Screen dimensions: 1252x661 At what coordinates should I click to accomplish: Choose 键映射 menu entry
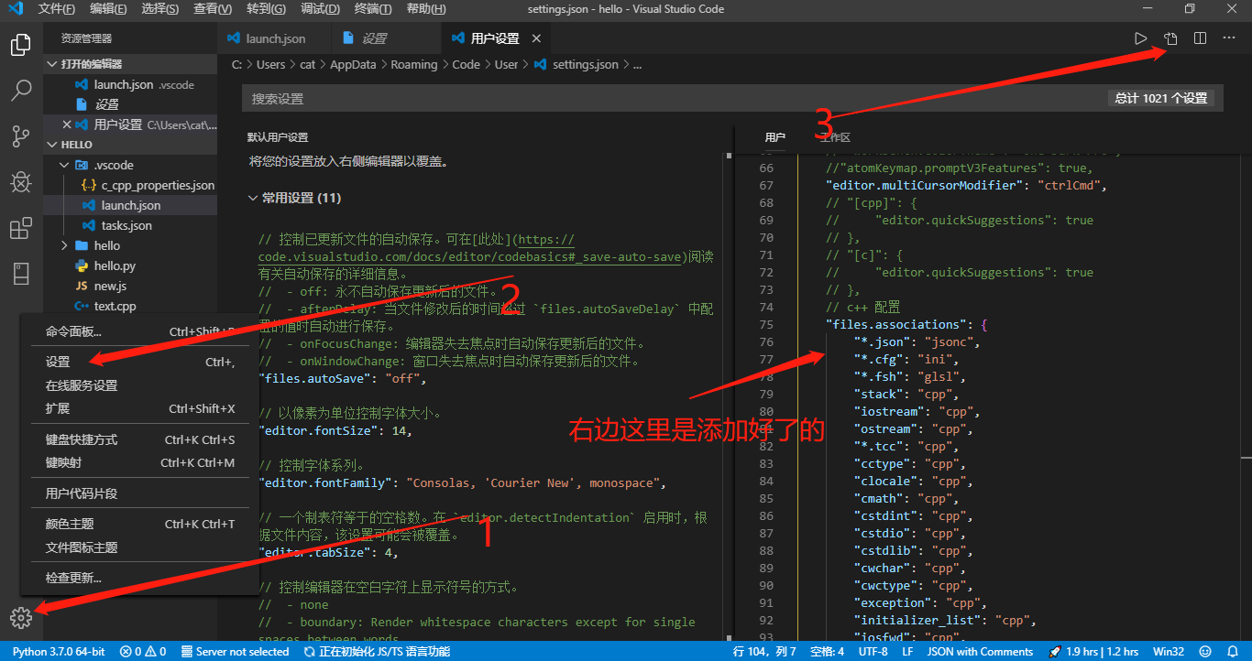tap(140, 462)
